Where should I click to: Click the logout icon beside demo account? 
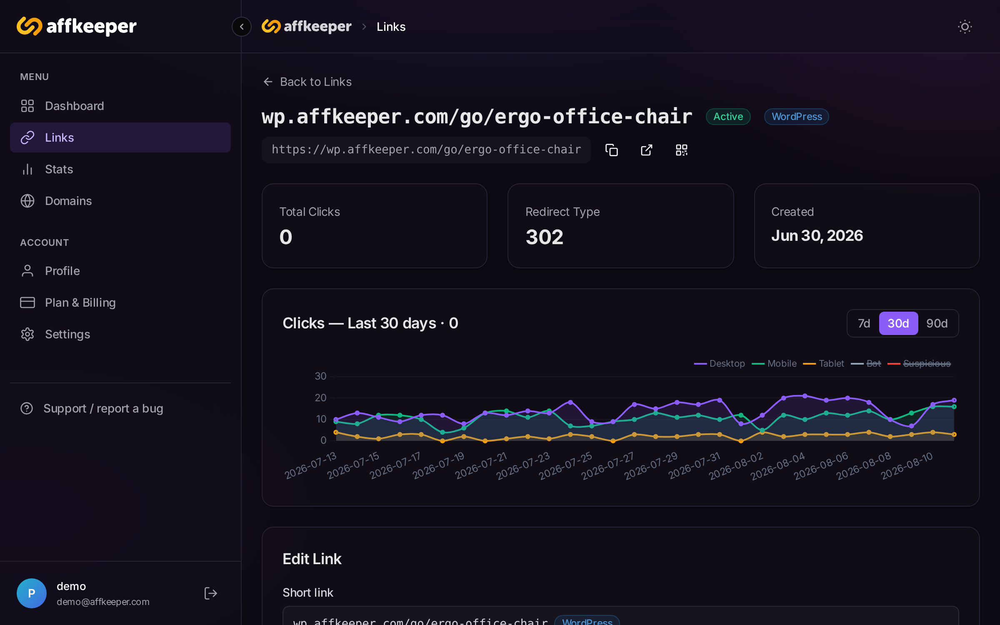pos(210,593)
